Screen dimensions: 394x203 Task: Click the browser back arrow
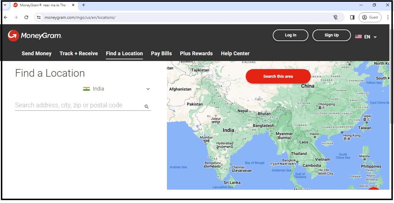(x=5, y=17)
